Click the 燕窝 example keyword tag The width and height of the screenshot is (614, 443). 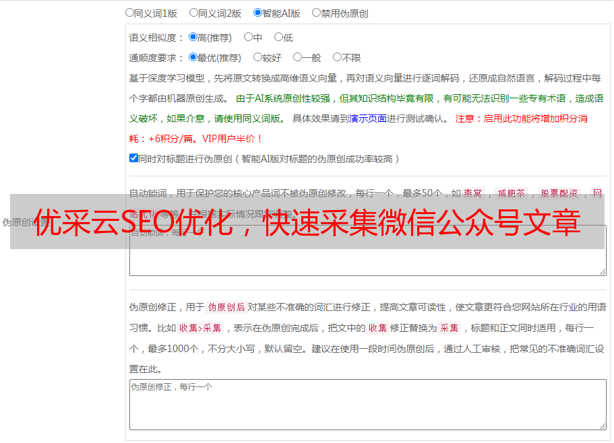(x=472, y=193)
